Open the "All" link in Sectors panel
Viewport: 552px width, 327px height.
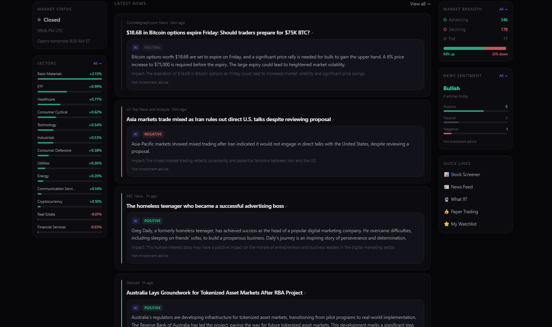click(x=97, y=63)
